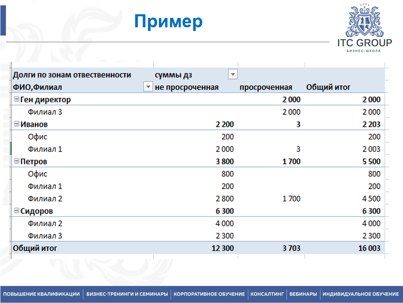Collapse the Петров group
Viewport: 403px width, 303px height.
click(x=16, y=161)
